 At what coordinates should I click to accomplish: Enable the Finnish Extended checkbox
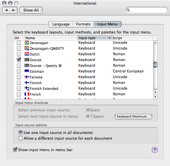click(x=19, y=88)
